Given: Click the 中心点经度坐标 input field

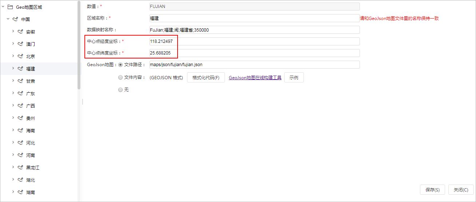Looking at the screenshot, I should tap(254, 41).
